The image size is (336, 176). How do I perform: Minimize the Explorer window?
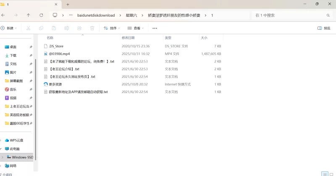305,4
